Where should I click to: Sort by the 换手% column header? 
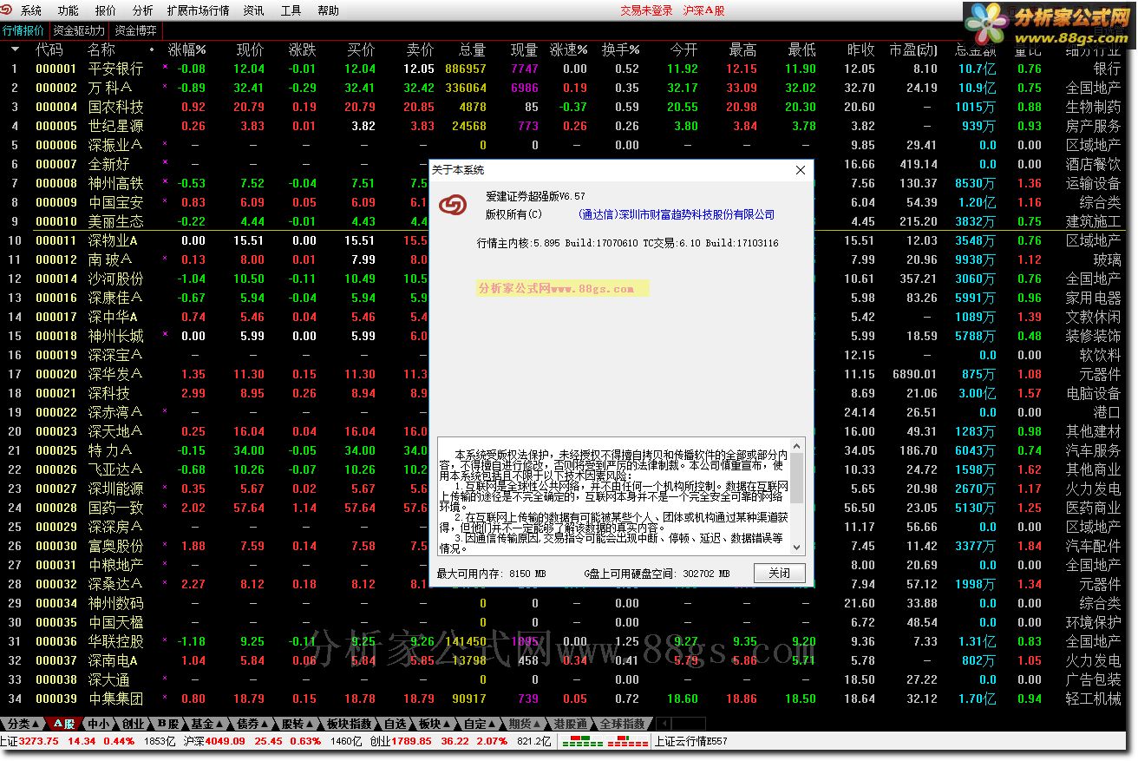(x=621, y=49)
